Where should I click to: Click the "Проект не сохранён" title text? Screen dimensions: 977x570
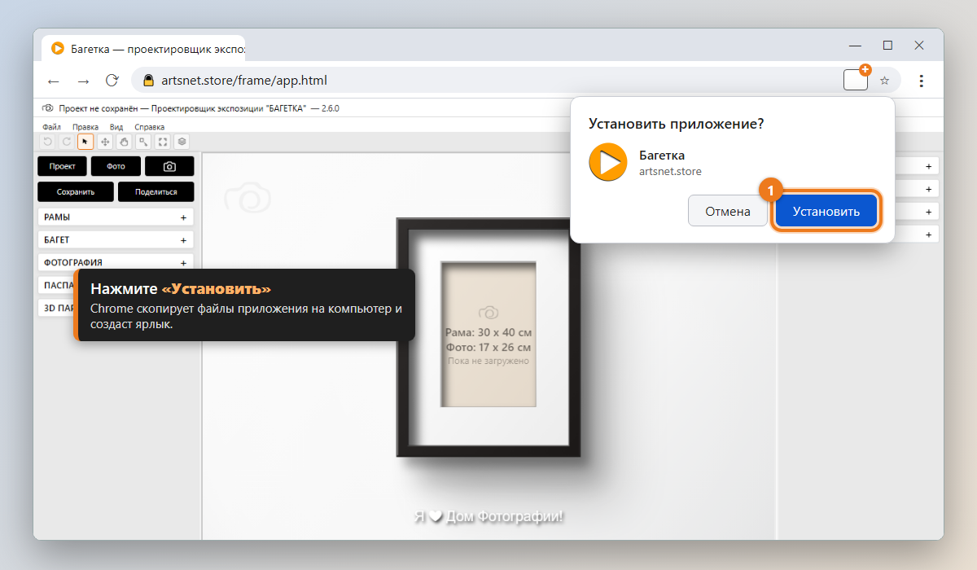click(97, 107)
